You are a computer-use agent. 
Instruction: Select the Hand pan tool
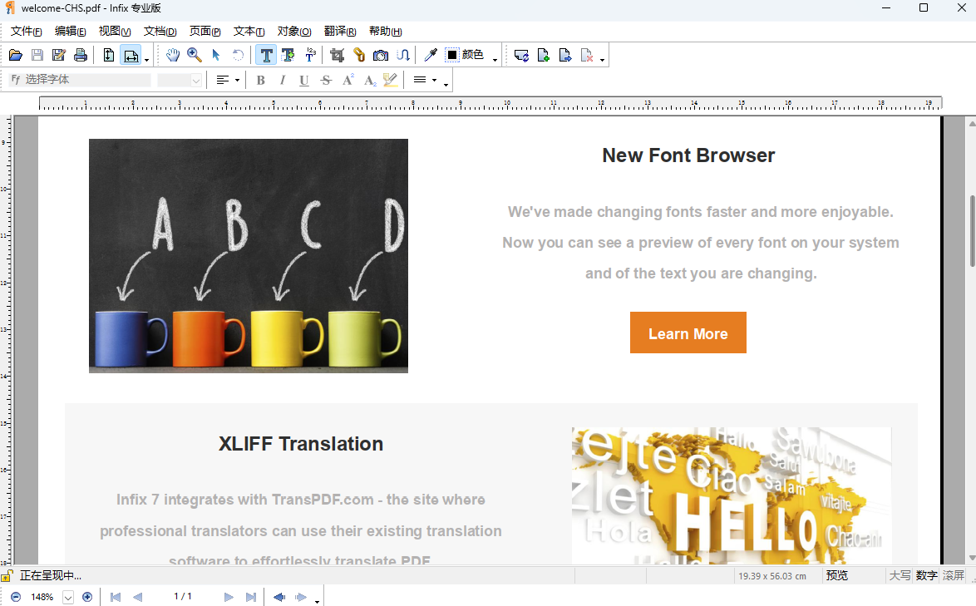pos(173,55)
